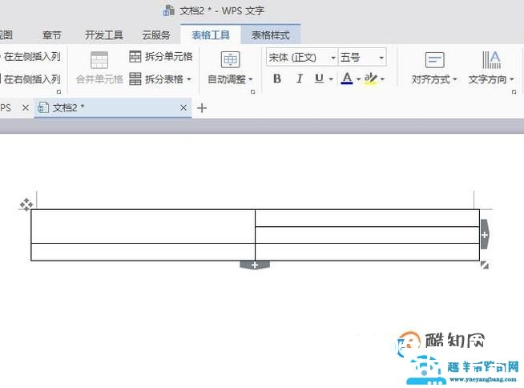
Task: Toggle Bold formatting
Action: coord(277,79)
